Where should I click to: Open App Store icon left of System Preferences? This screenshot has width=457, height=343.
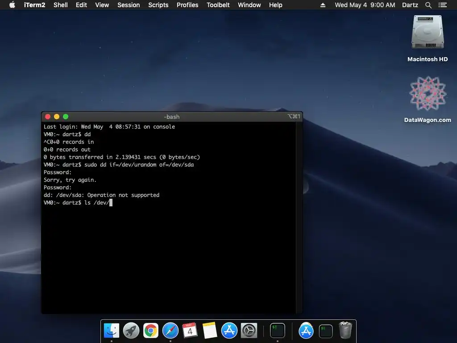coord(229,330)
